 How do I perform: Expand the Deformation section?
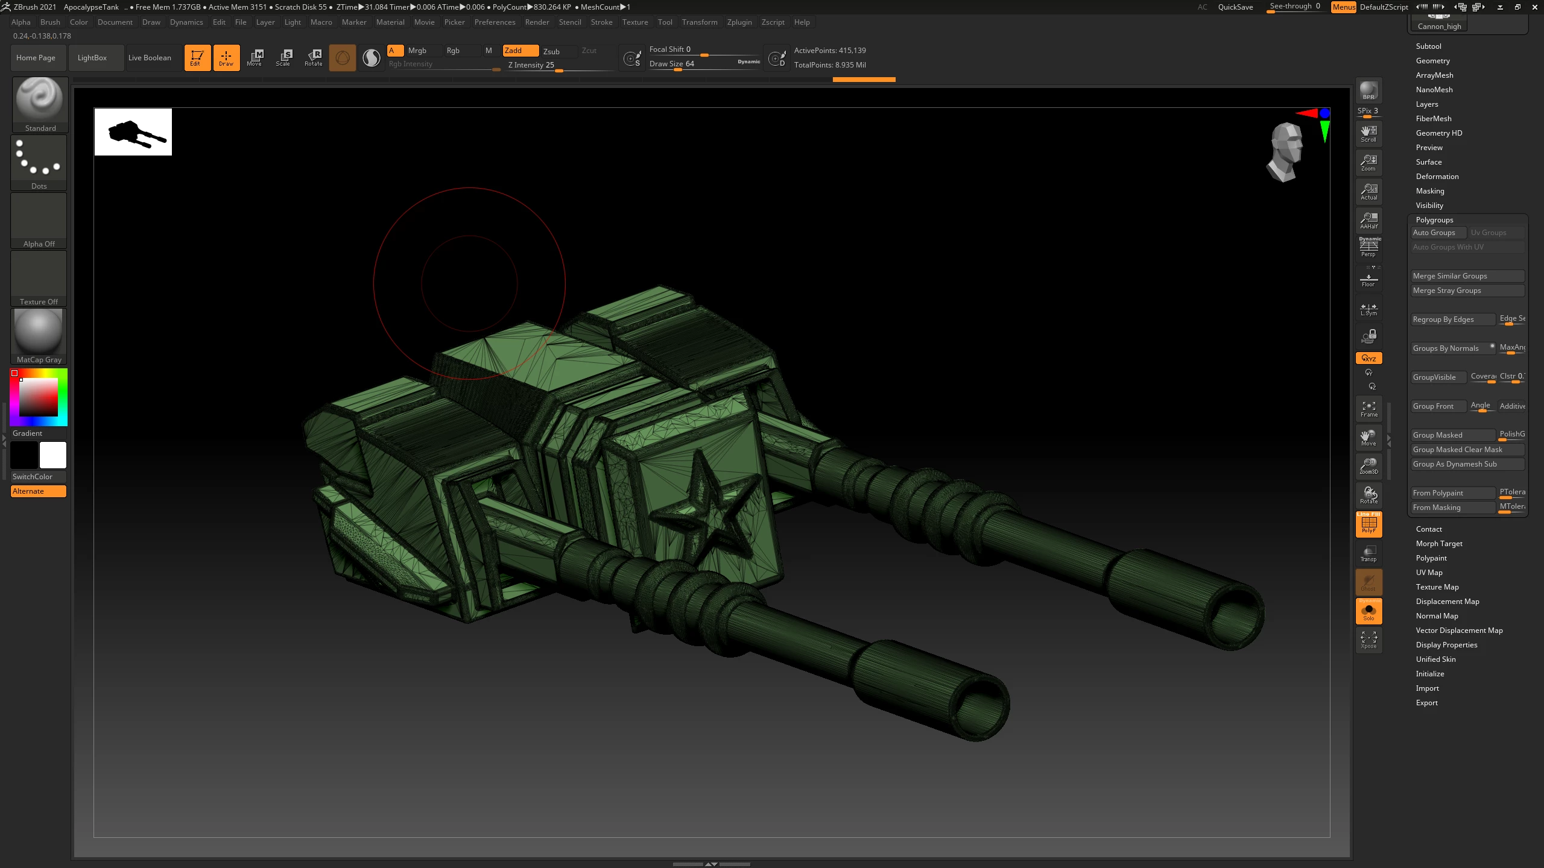point(1437,177)
